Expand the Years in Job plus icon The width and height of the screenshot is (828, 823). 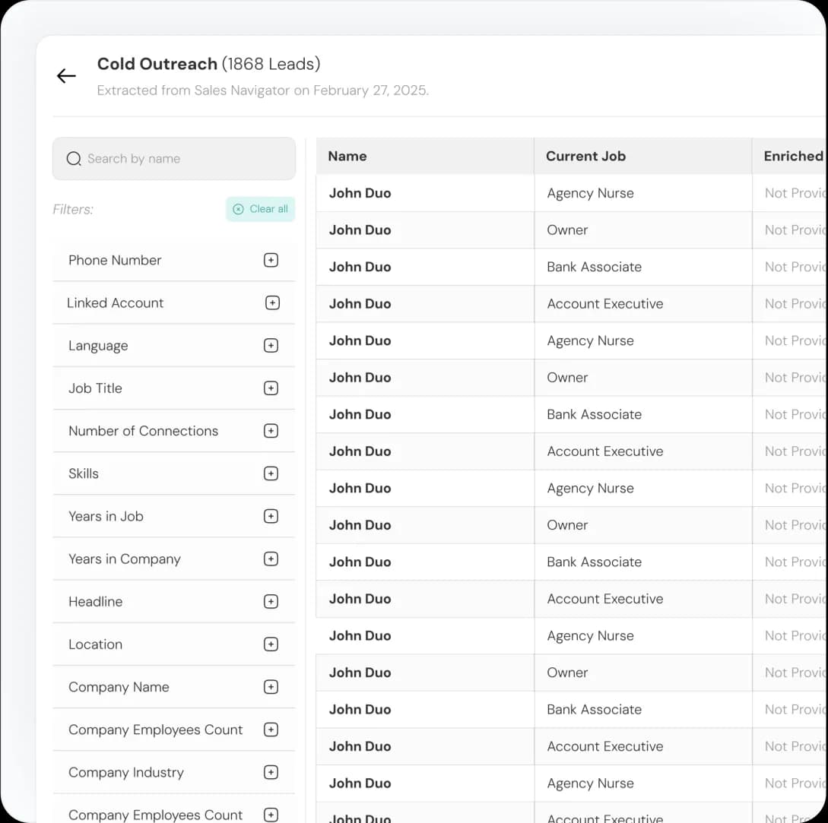[x=271, y=516]
